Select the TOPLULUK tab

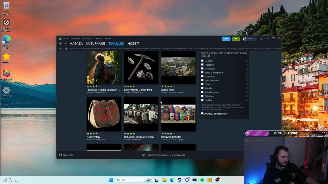tap(116, 43)
